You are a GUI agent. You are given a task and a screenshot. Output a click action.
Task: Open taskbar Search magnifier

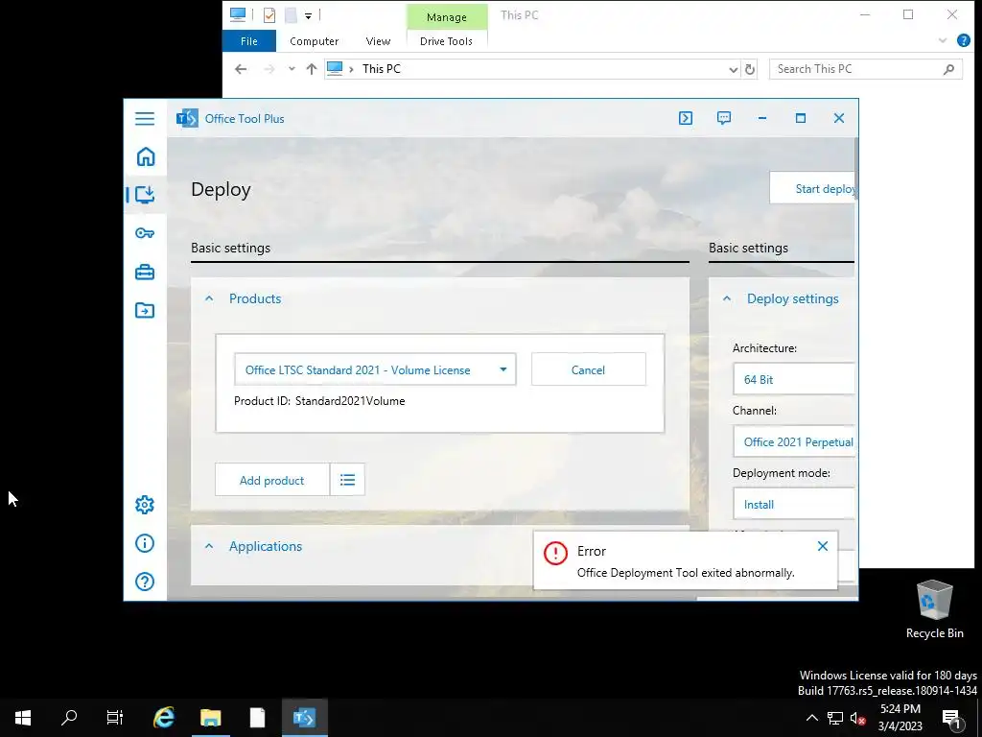[69, 718]
